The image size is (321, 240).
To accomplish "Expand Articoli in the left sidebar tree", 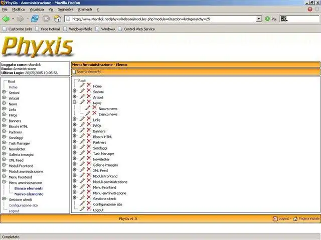I will 4,97.
